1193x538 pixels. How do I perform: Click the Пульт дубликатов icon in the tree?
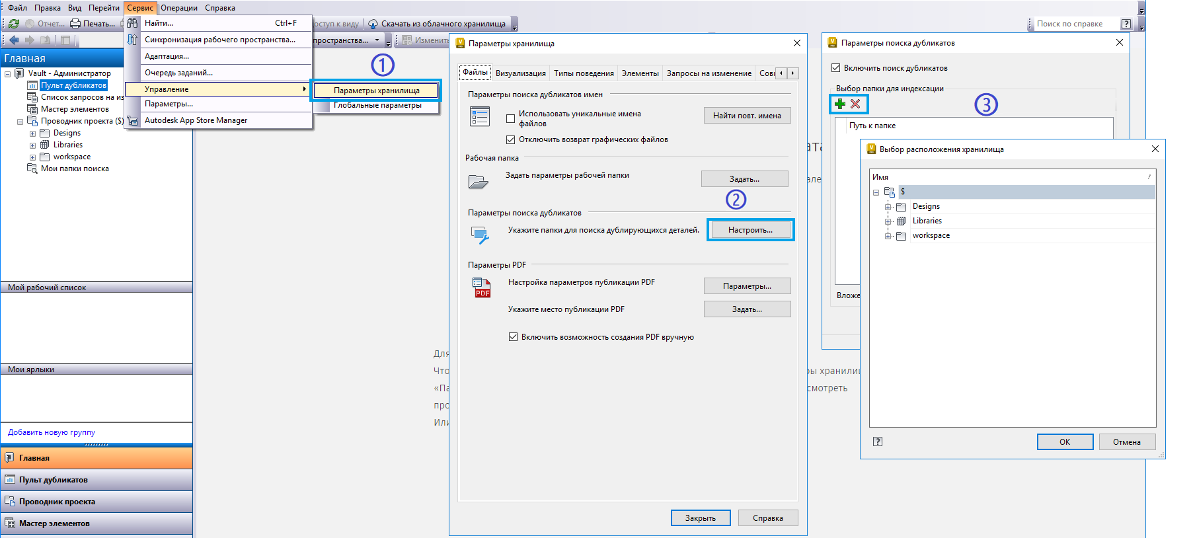pos(32,85)
